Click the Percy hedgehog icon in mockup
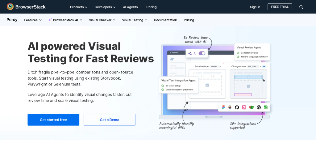The height and width of the screenshot is (143, 316). [x=173, y=59]
